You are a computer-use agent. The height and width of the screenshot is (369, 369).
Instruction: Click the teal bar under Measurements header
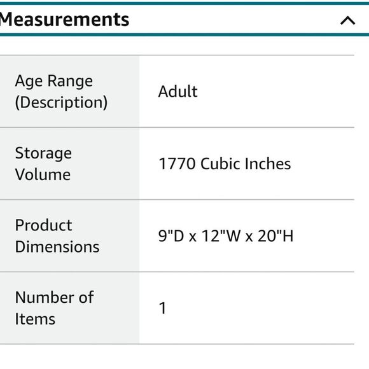click(x=184, y=35)
